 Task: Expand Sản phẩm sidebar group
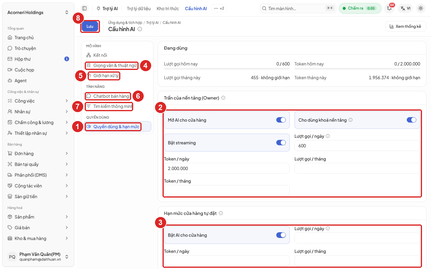38,217
